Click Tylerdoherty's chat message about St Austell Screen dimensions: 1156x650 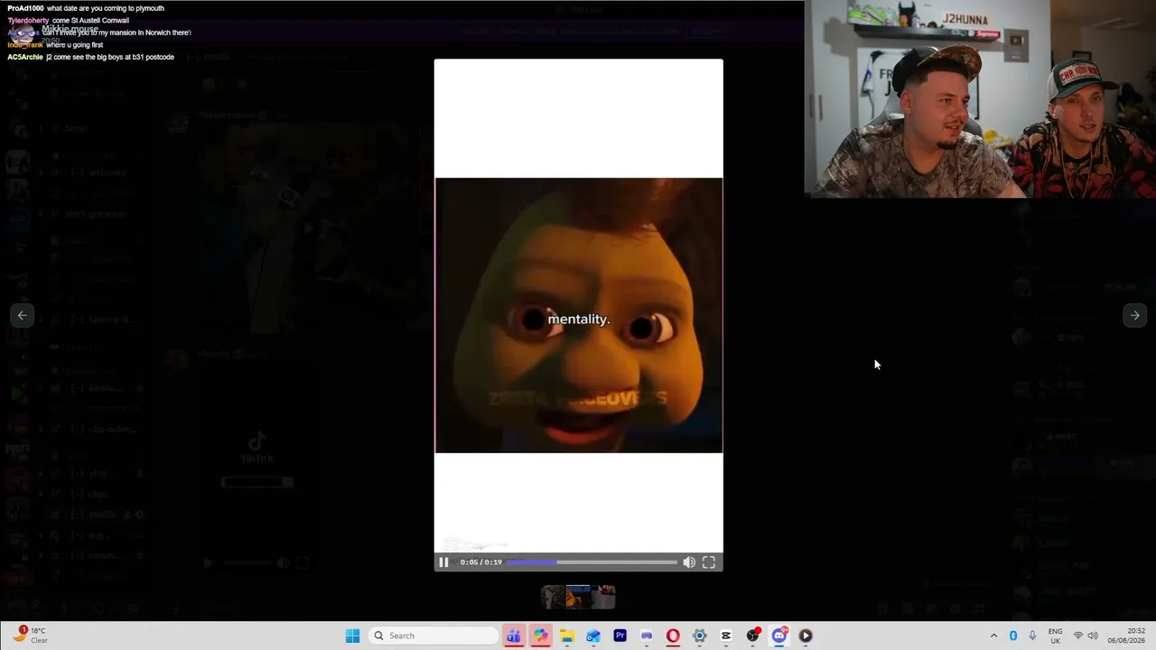coord(68,20)
